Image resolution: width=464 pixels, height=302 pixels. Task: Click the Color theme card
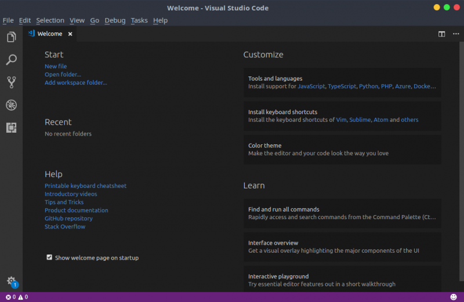pos(342,150)
